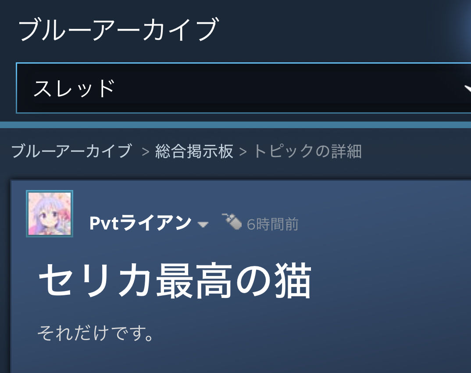Open the スレッド dropdown selector

pos(243,88)
